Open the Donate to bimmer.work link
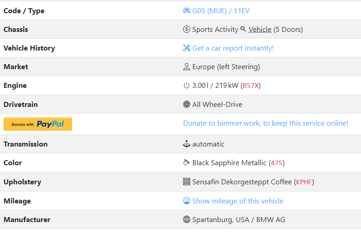Screen dimensions: 361x243 [x=266, y=123]
